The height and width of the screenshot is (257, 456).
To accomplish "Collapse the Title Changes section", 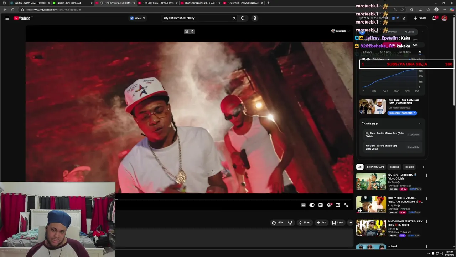I will pos(420,124).
